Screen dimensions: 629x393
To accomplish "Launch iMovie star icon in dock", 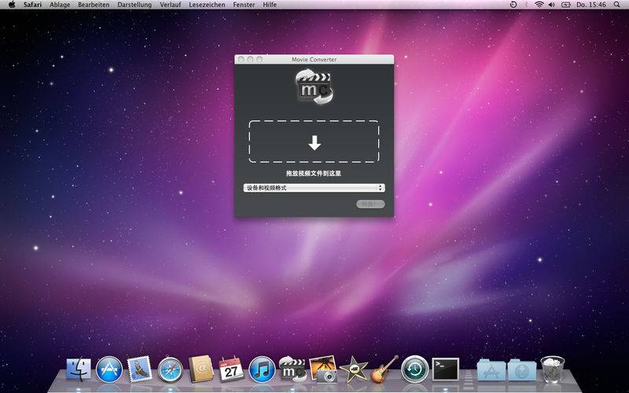I will click(353, 369).
